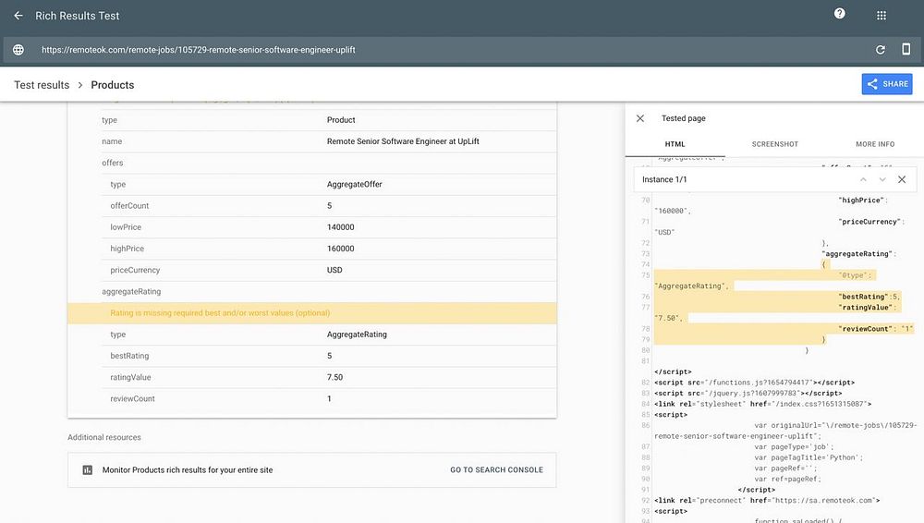The image size is (924, 523).
Task: Click the Test results breadcrumb
Action: coord(42,85)
